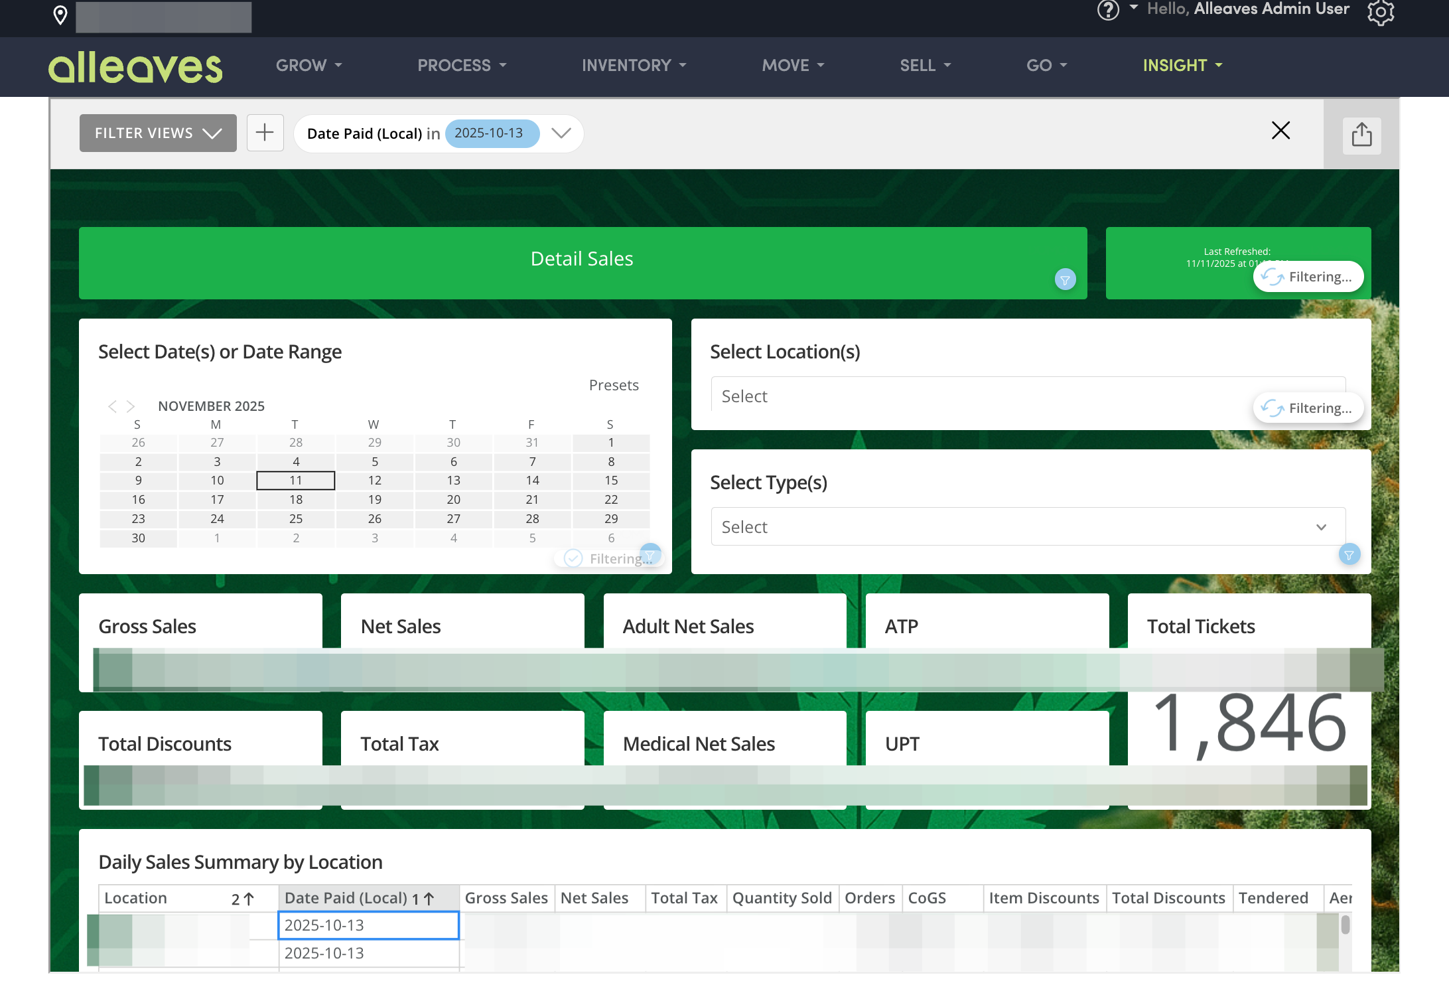The width and height of the screenshot is (1449, 981).
Task: Open the PROCESS menu
Action: (462, 65)
